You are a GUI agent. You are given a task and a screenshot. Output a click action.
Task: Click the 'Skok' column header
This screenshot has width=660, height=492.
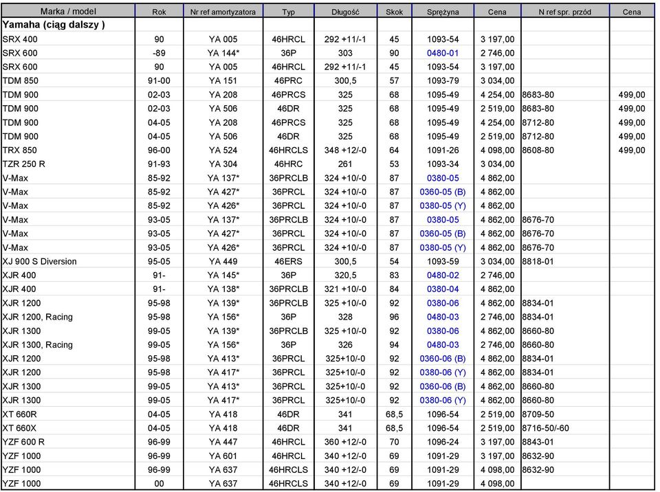395,12
